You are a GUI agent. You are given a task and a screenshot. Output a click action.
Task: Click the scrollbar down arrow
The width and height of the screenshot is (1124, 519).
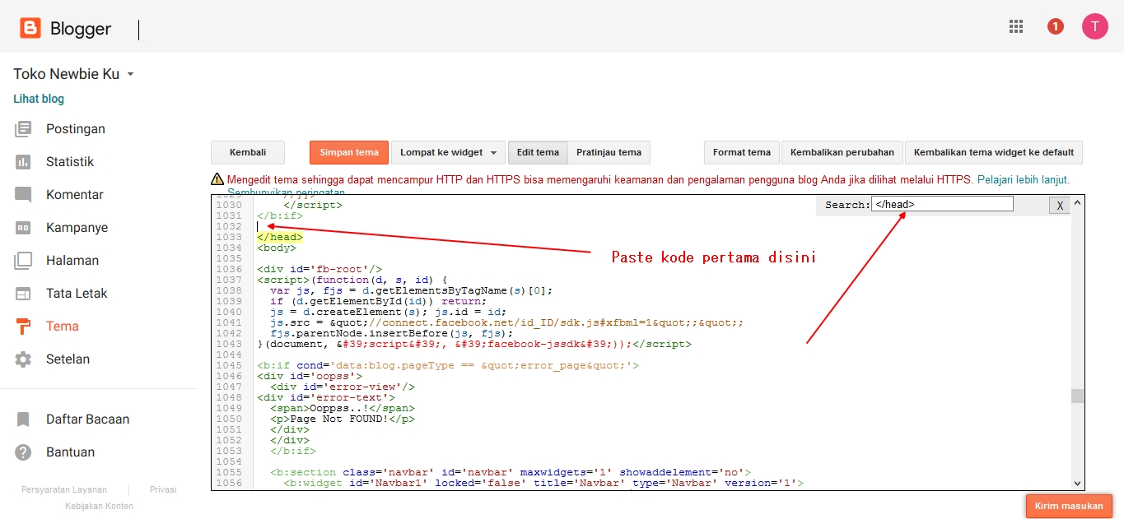point(1077,484)
